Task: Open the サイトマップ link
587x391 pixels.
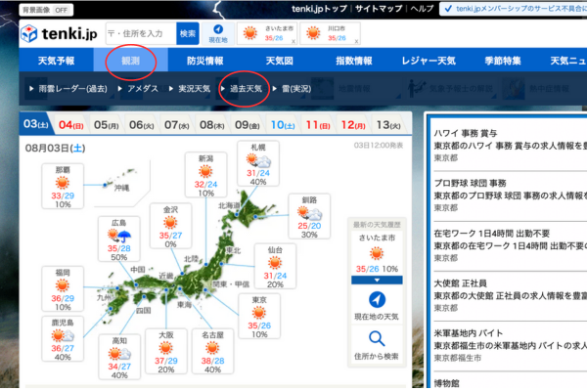Action: point(379,9)
